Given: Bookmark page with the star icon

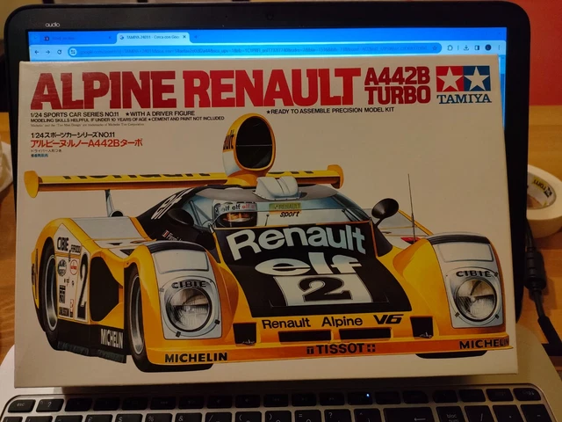Looking at the screenshot, I should pos(435,47).
